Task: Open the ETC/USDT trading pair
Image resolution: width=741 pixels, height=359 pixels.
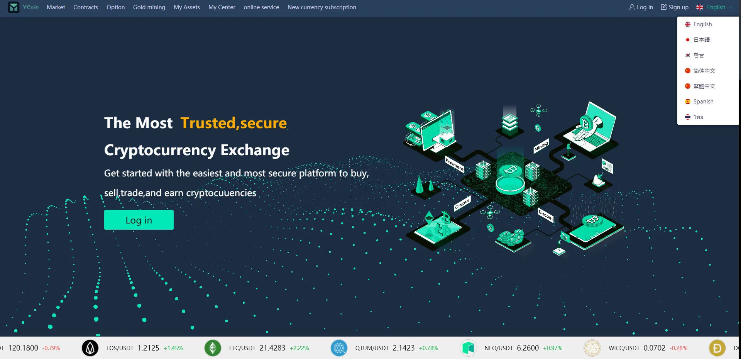Action: [242, 348]
